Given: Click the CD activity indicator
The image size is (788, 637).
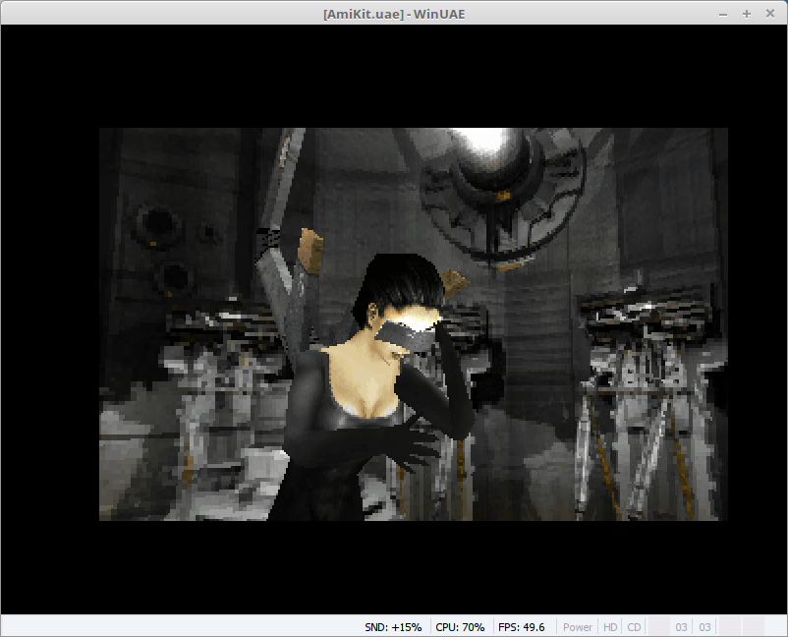Looking at the screenshot, I should click(x=634, y=627).
